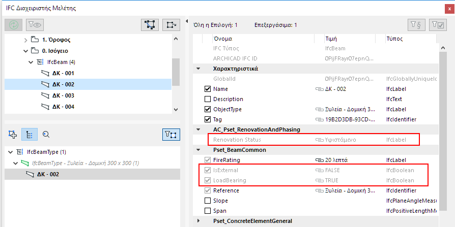
Task: Expand the Pset_ConcreteElementGeneral group
Action: [198, 221]
